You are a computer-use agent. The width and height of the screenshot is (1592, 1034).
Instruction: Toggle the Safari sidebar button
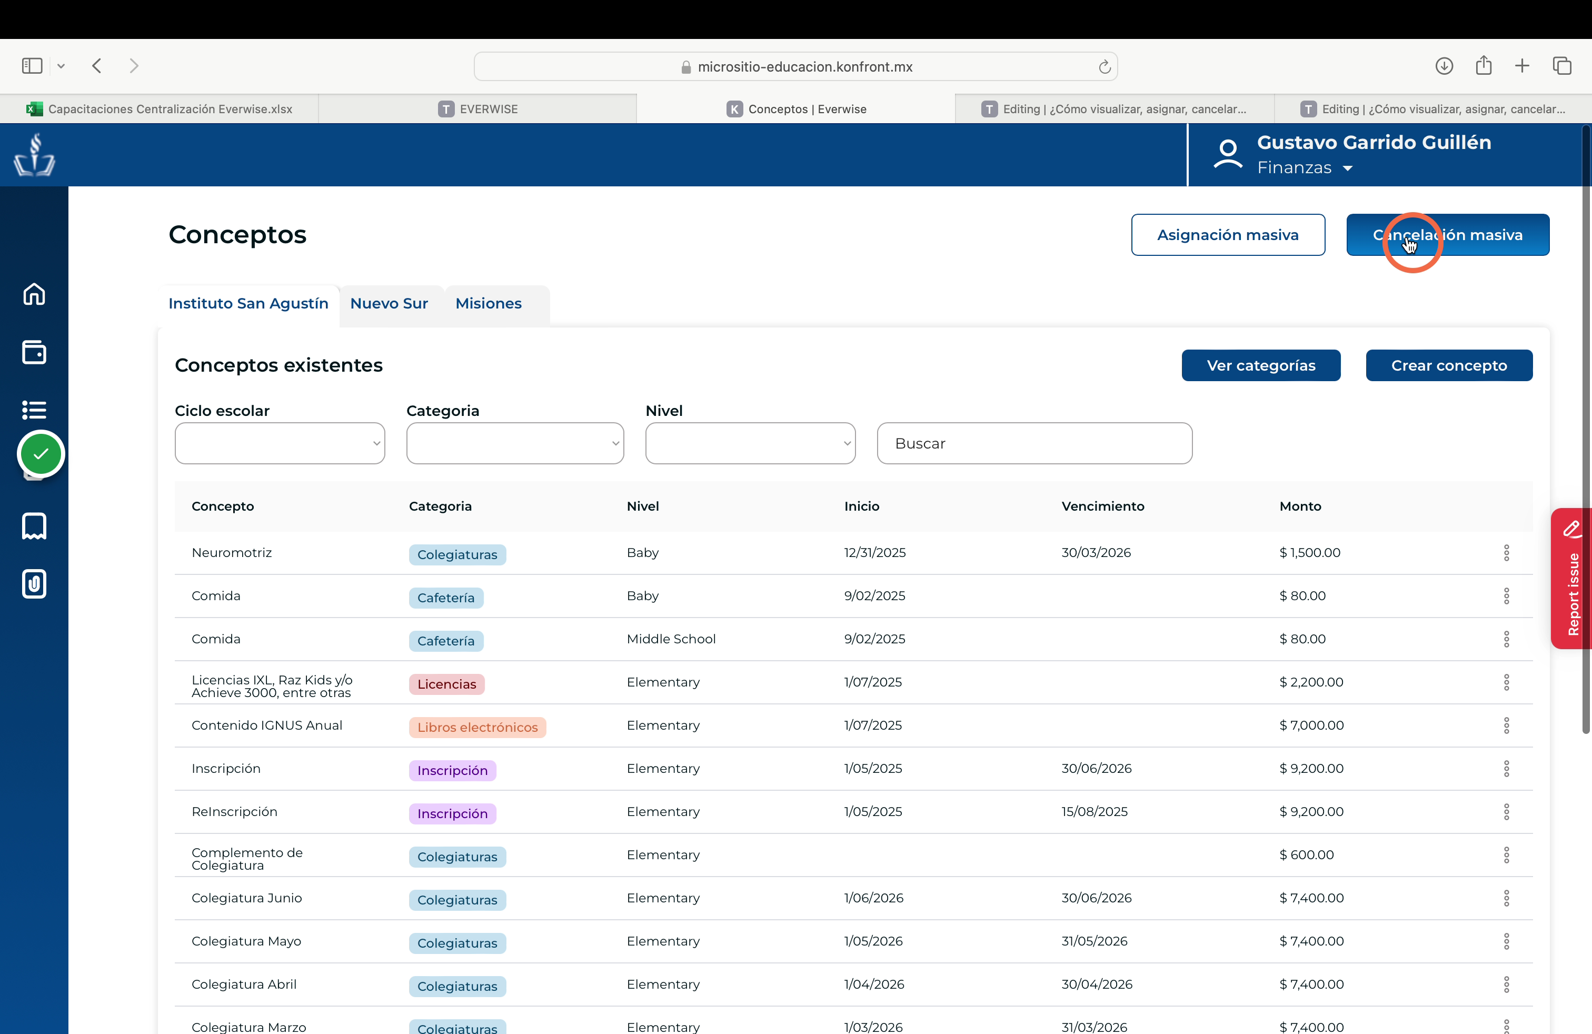point(32,65)
